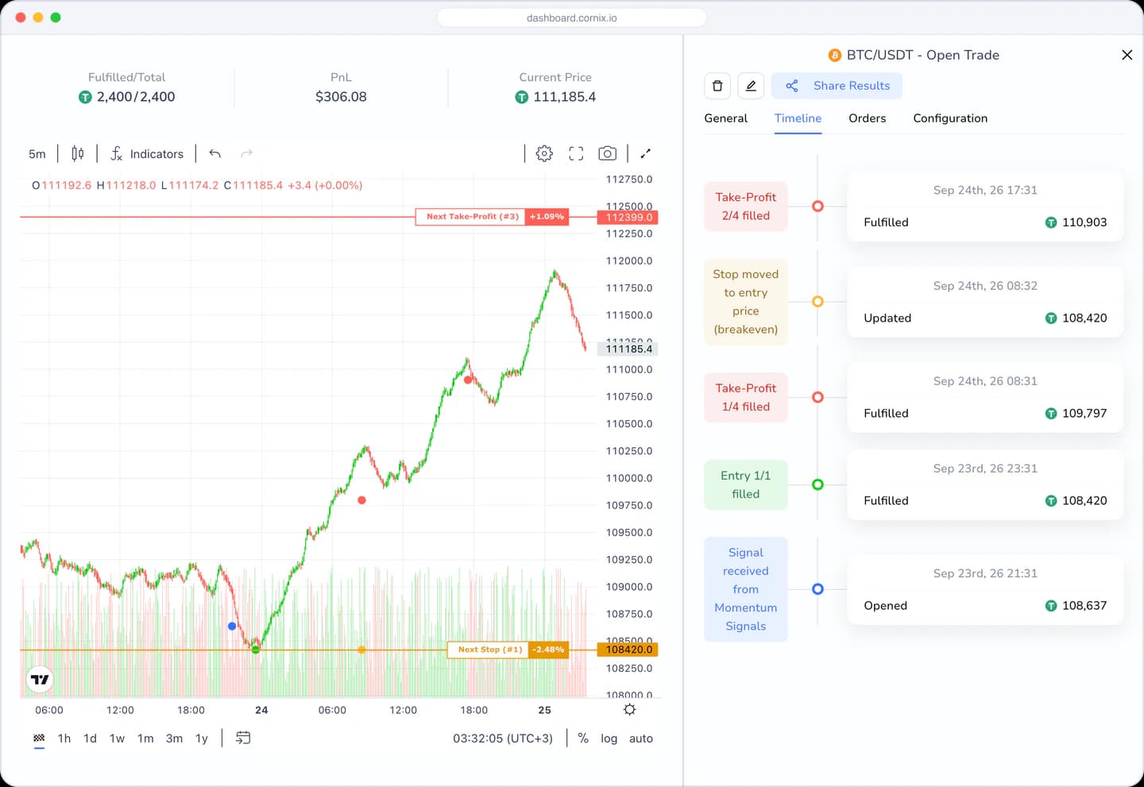Image resolution: width=1144 pixels, height=787 pixels.
Task: Select the Take-Profit 2/4 filled timeline marker
Action: pyautogui.click(x=817, y=206)
